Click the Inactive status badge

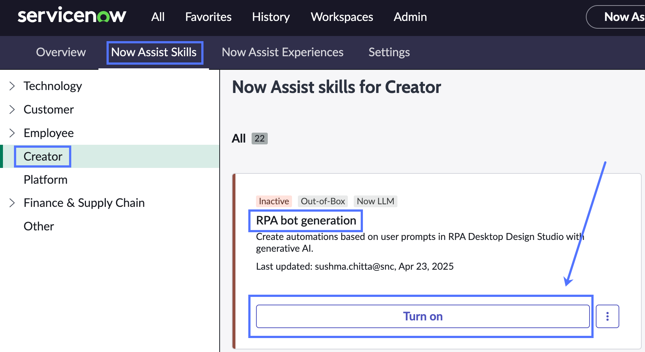[274, 201]
